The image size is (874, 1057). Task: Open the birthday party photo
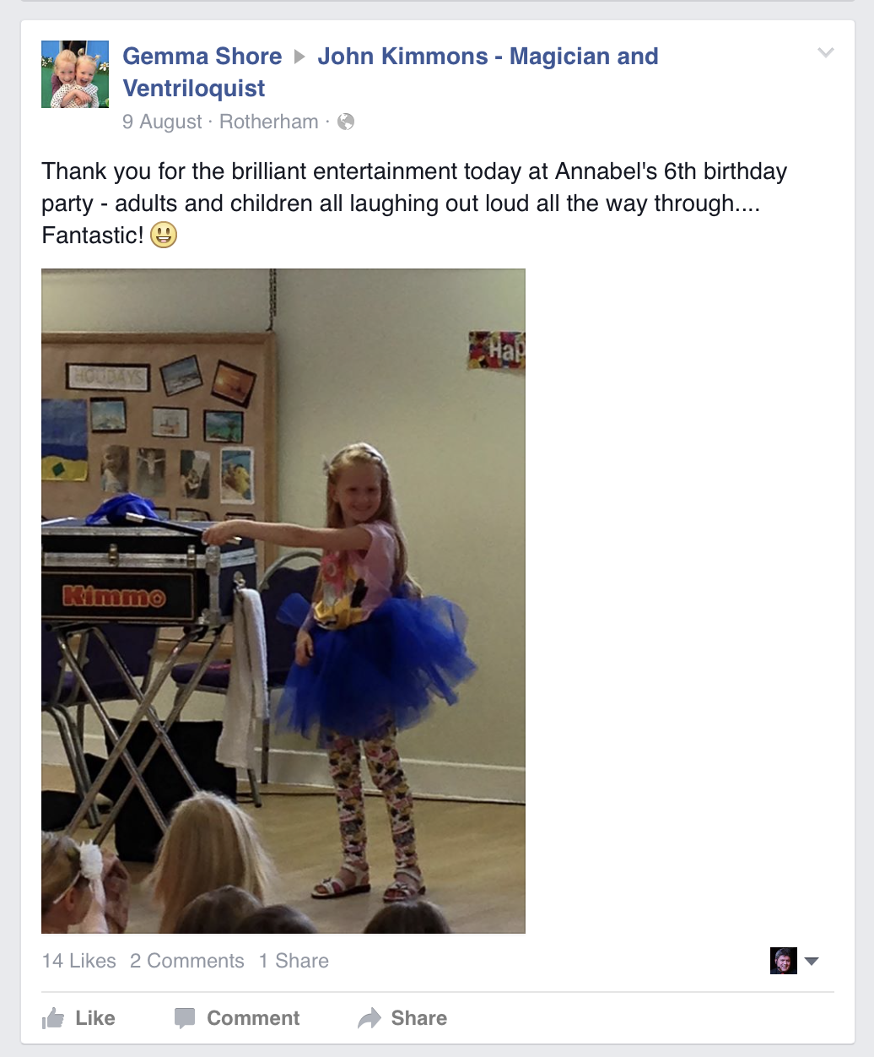coord(283,601)
